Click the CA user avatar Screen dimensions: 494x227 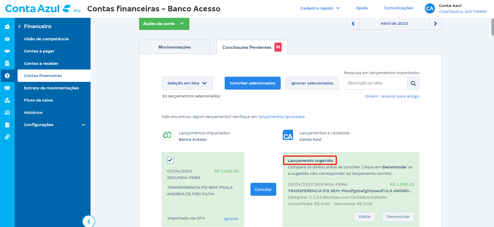pos(430,9)
